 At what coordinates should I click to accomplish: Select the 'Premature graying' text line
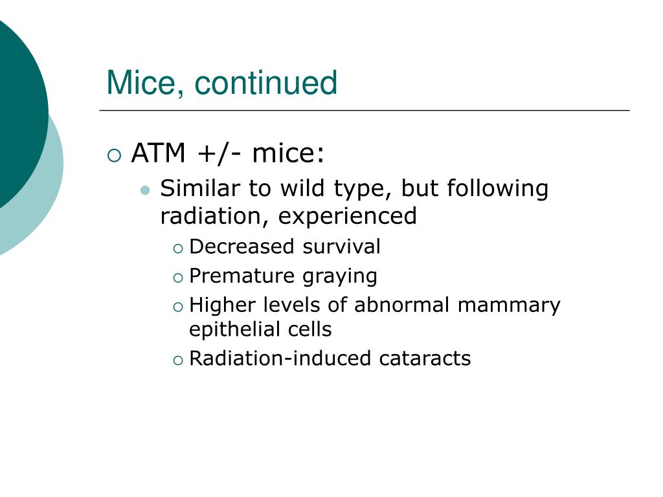point(284,276)
